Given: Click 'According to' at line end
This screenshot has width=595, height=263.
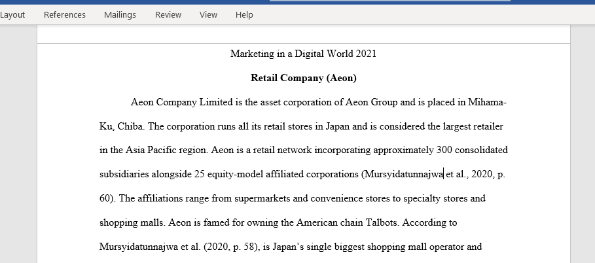Looking at the screenshot, I should coord(429,223).
